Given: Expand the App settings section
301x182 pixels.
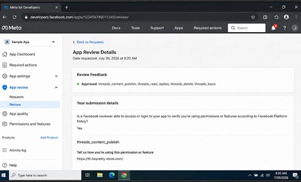Looking at the screenshot, I should (x=56, y=76).
